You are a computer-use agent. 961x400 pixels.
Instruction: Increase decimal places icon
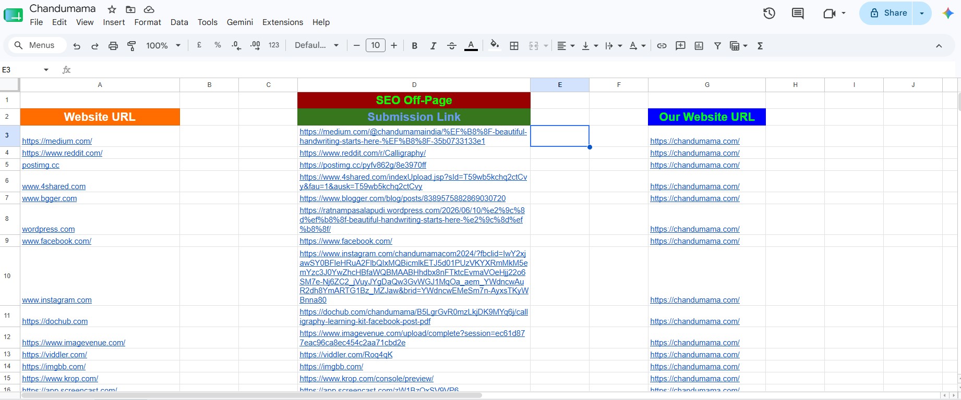[255, 46]
